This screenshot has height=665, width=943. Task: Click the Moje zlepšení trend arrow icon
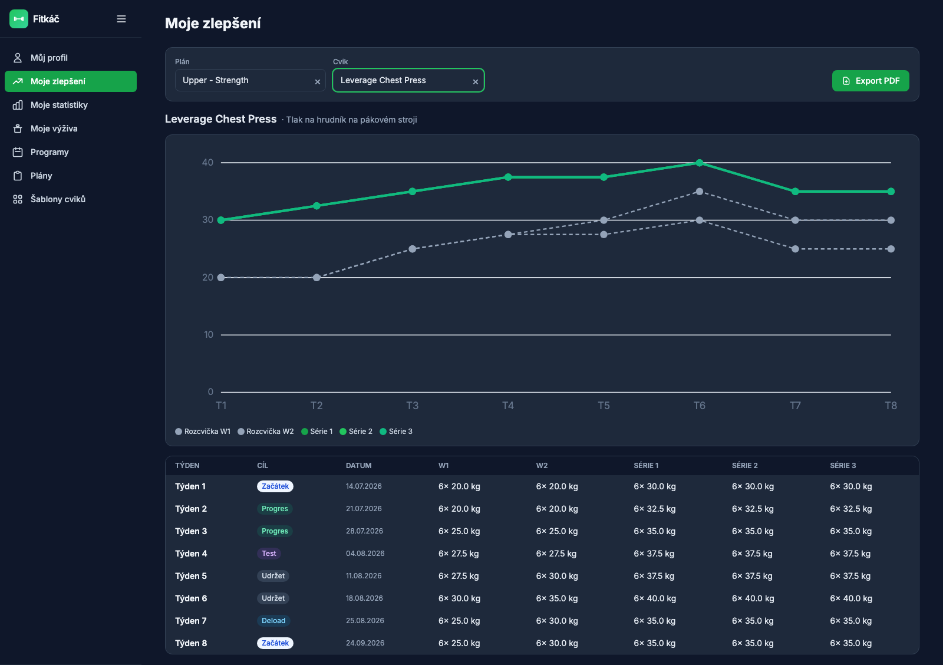pyautogui.click(x=18, y=81)
